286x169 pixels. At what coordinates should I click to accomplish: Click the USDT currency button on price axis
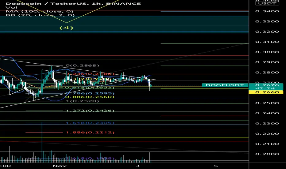[x=267, y=3]
